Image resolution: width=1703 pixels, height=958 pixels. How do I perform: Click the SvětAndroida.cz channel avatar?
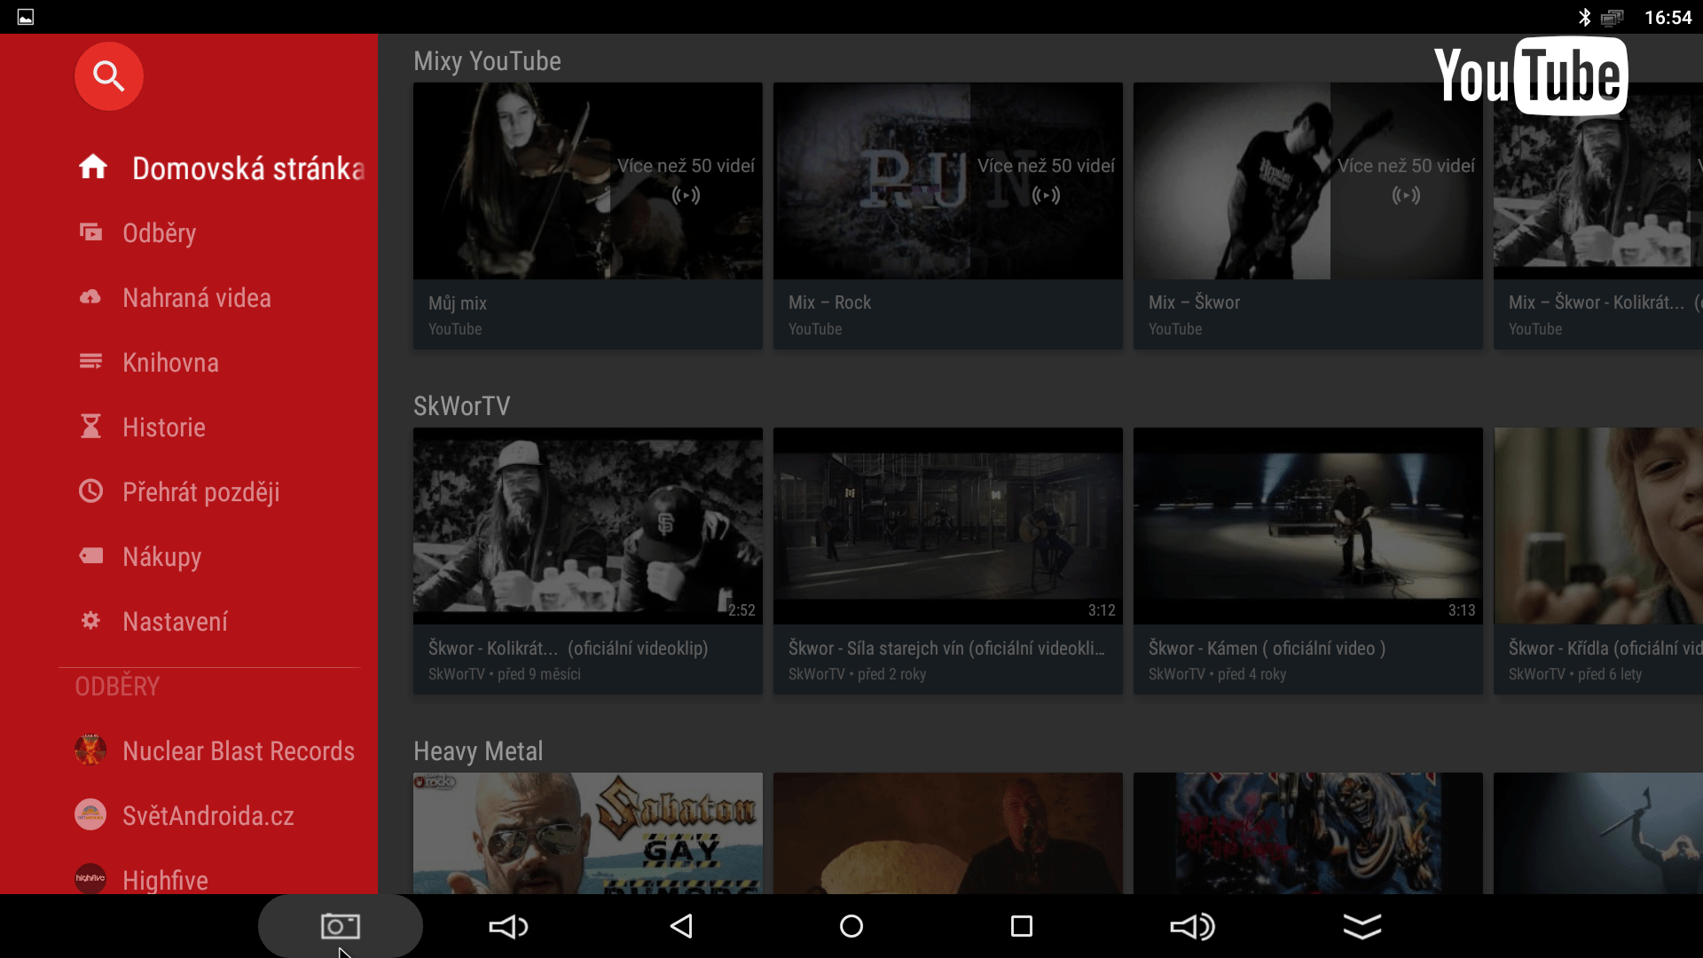coord(90,814)
